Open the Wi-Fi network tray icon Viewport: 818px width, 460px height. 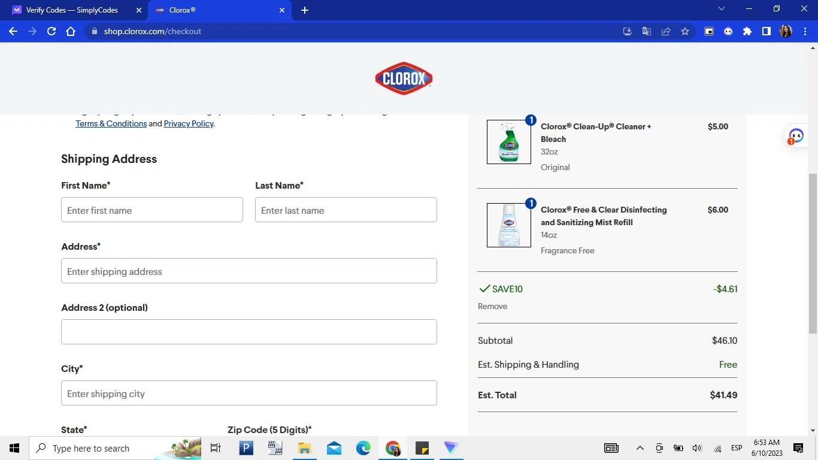click(x=717, y=448)
